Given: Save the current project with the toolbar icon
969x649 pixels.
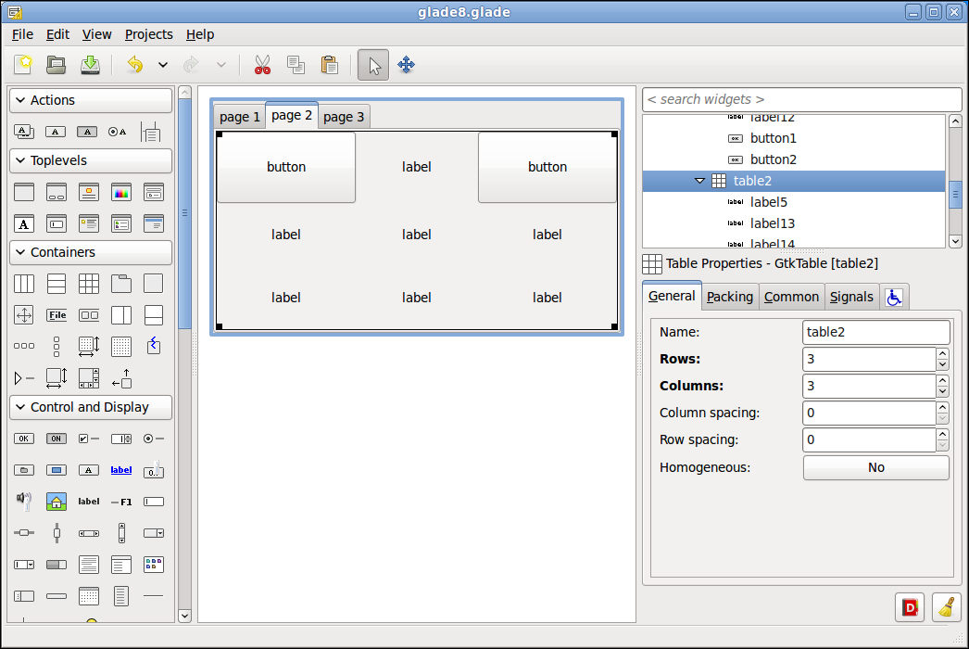Looking at the screenshot, I should click(90, 64).
